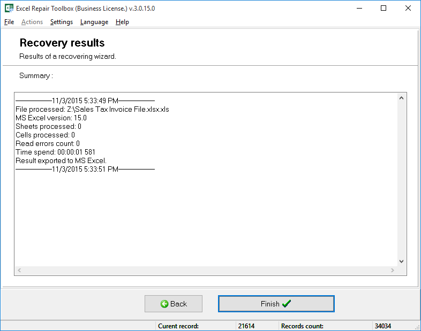Click the green back arrow icon
421x331 pixels.
(164, 304)
